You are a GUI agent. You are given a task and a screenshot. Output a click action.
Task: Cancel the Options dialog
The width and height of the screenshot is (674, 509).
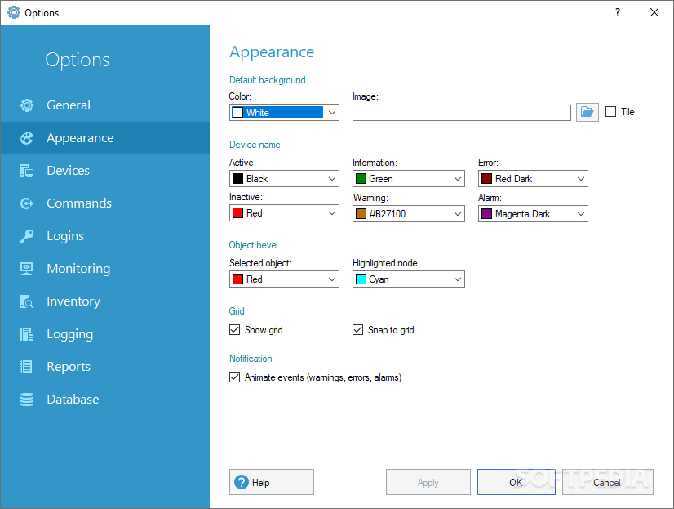click(607, 482)
